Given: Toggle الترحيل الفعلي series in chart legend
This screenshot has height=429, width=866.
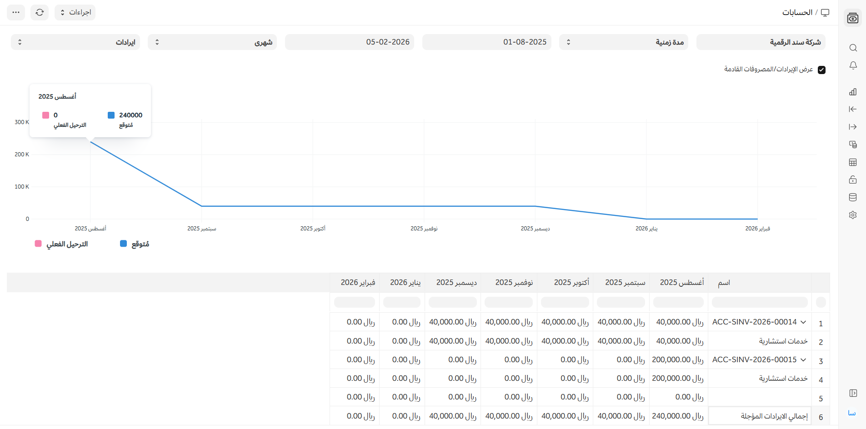Looking at the screenshot, I should (61, 244).
